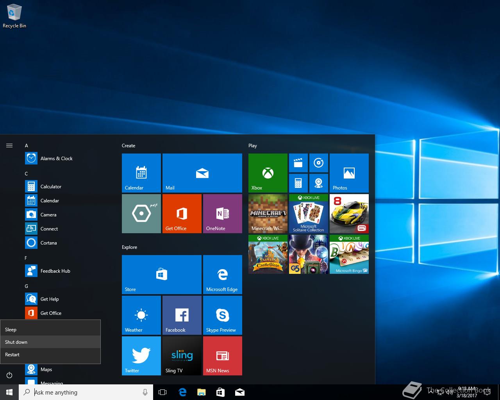Click the Cortana microphone icon
500x400 pixels.
point(145,392)
